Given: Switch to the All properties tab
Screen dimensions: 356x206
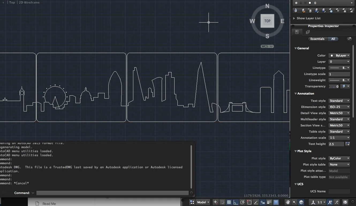Looking at the screenshot, I should [334, 39].
